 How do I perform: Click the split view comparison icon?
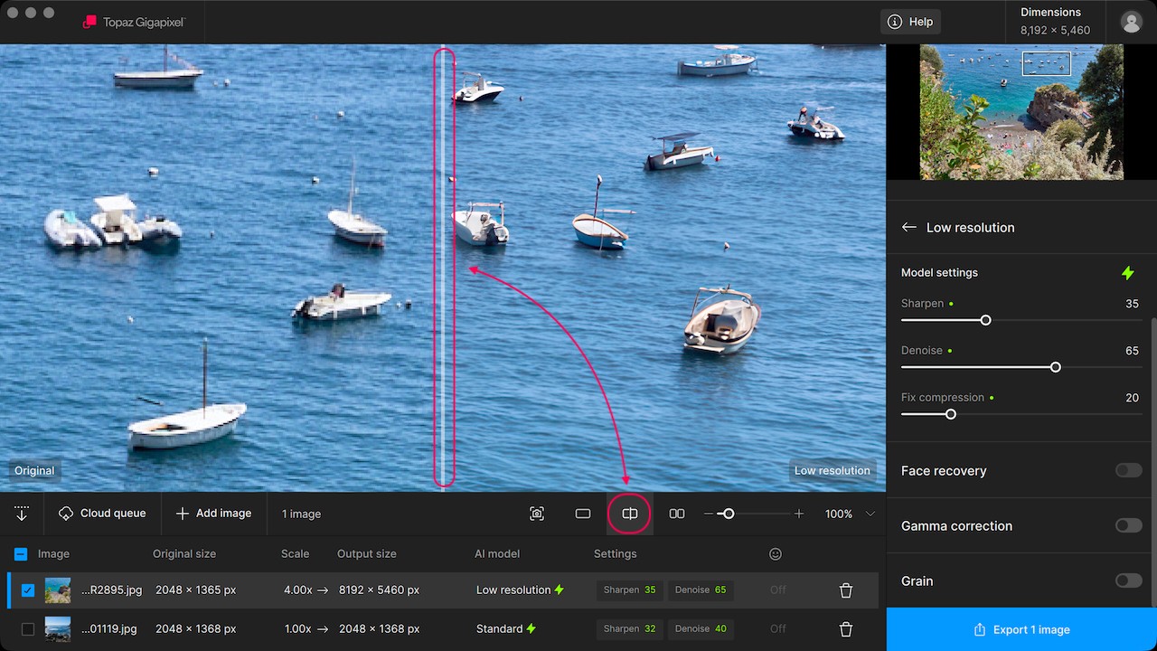630,514
